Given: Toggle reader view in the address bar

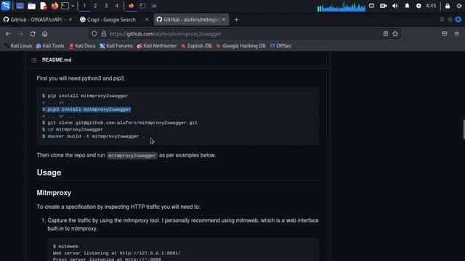Looking at the screenshot, I should click(x=385, y=34).
